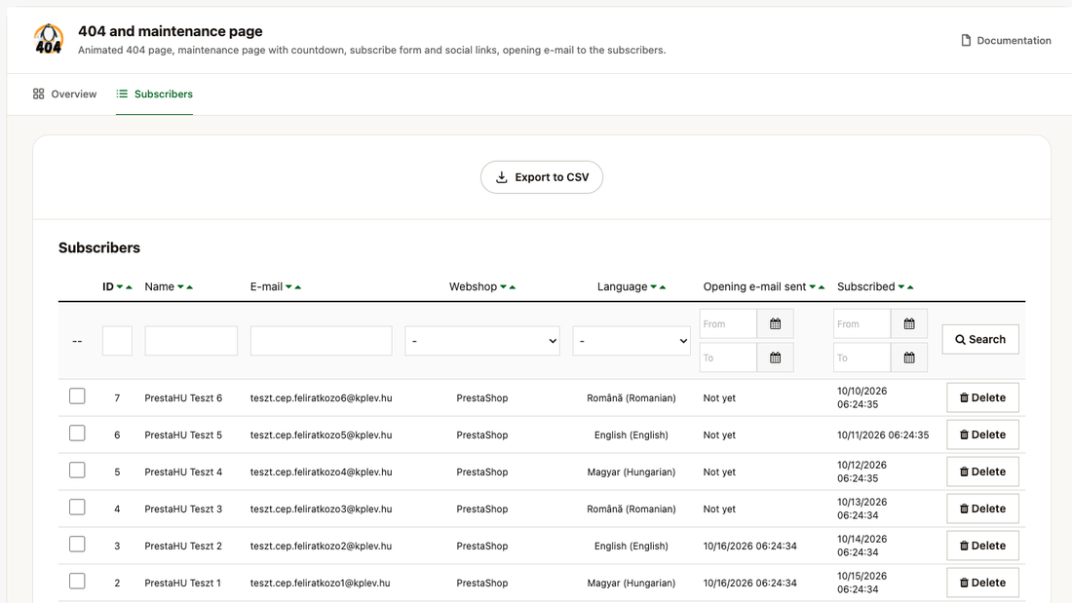1072x603 pixels.
Task: Delete subscriber PrestaHU Teszt 2
Action: click(x=982, y=546)
